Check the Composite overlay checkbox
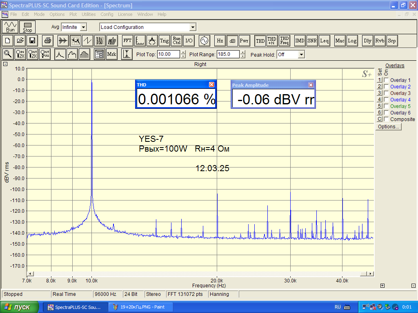The height and width of the screenshot is (313, 418). (x=386, y=119)
